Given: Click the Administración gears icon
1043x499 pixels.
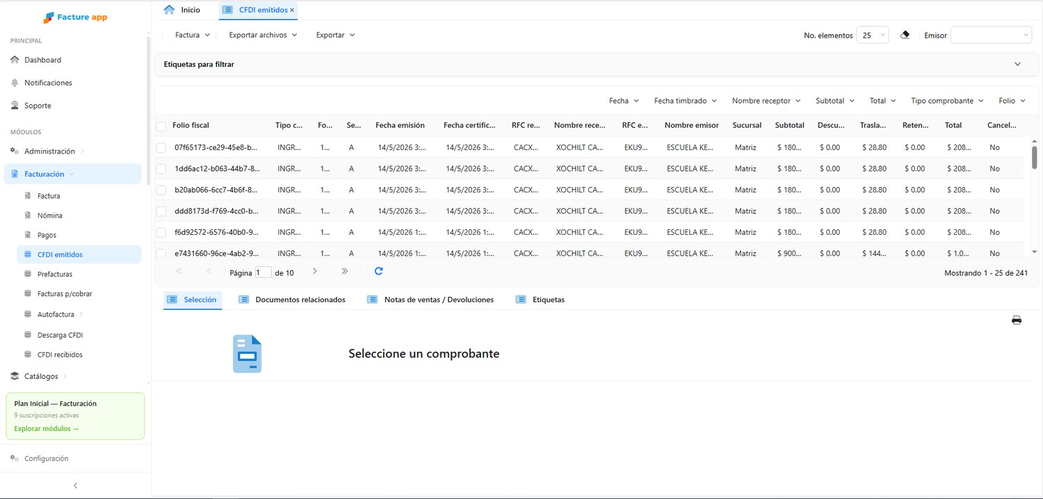Looking at the screenshot, I should pos(15,151).
